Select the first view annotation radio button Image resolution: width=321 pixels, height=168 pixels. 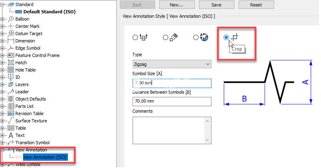[135, 38]
